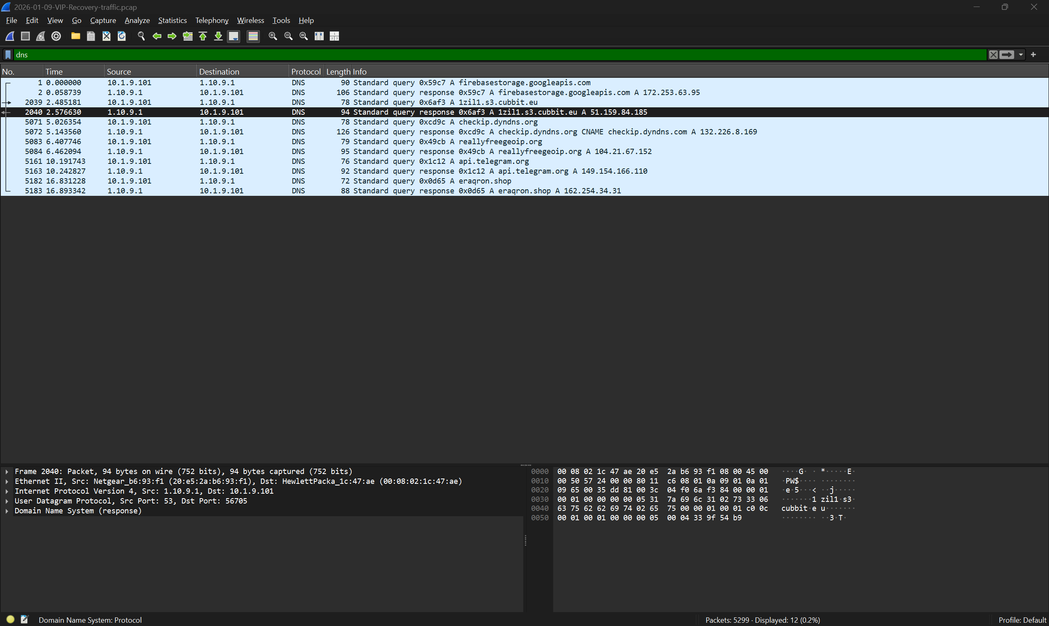The image size is (1049, 626).
Task: Reset text to normal size
Action: click(x=304, y=36)
